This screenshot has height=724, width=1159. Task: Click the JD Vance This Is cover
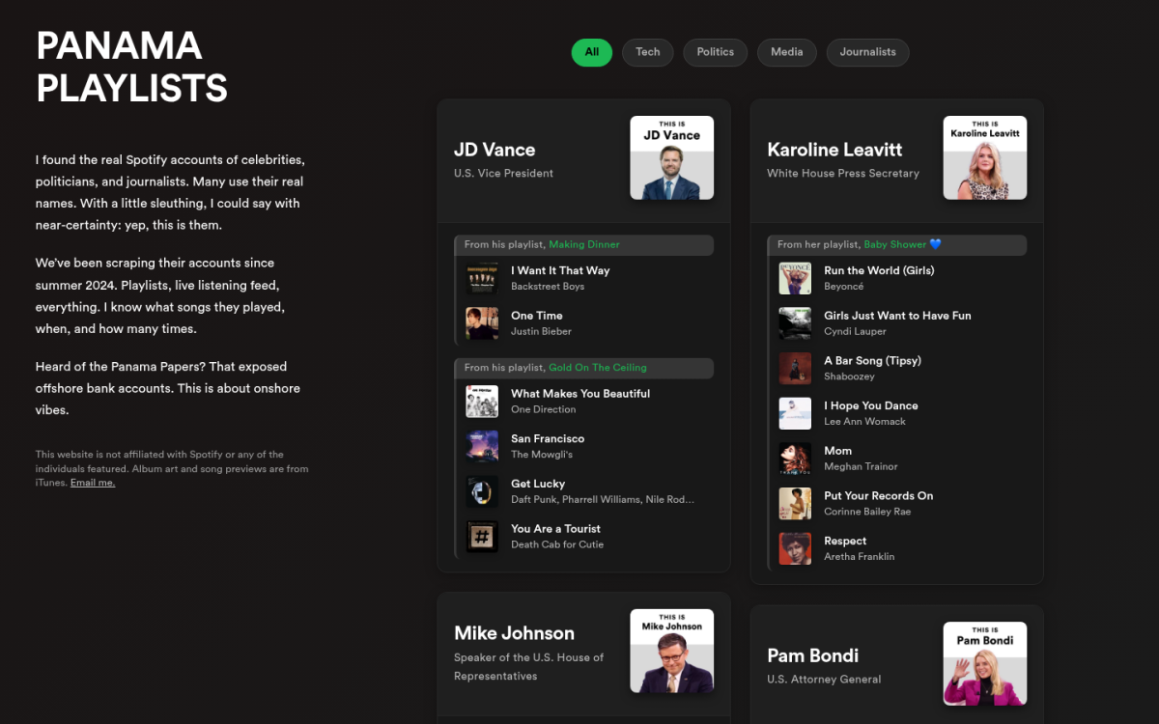(x=672, y=158)
